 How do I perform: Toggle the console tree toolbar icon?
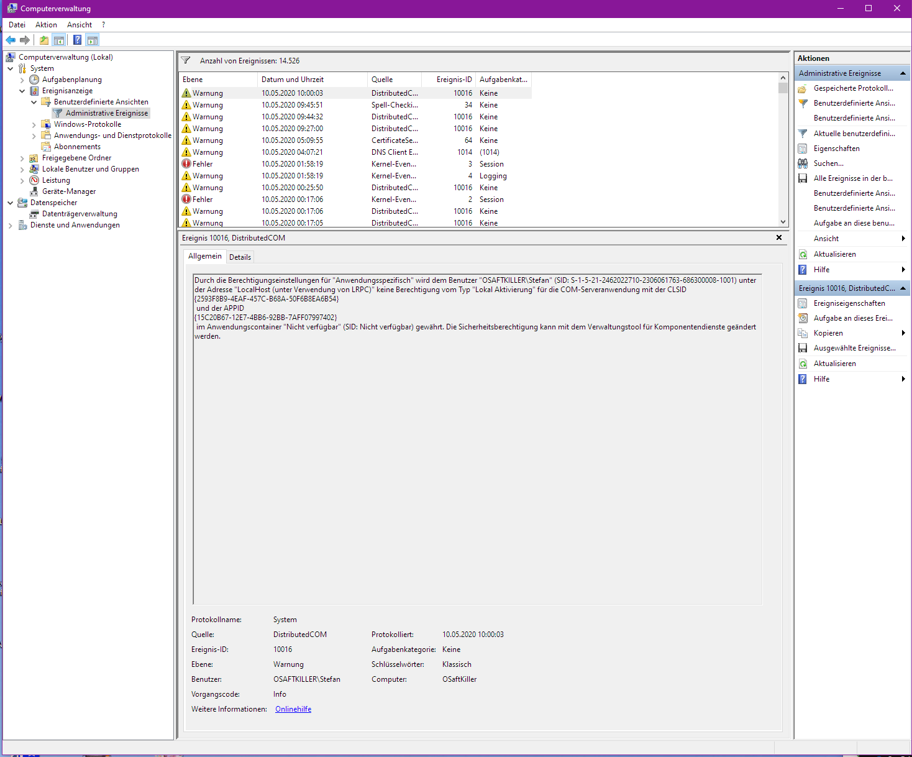point(59,40)
